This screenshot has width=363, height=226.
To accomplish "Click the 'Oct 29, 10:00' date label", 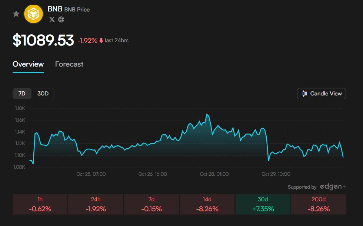I will (x=276, y=174).
